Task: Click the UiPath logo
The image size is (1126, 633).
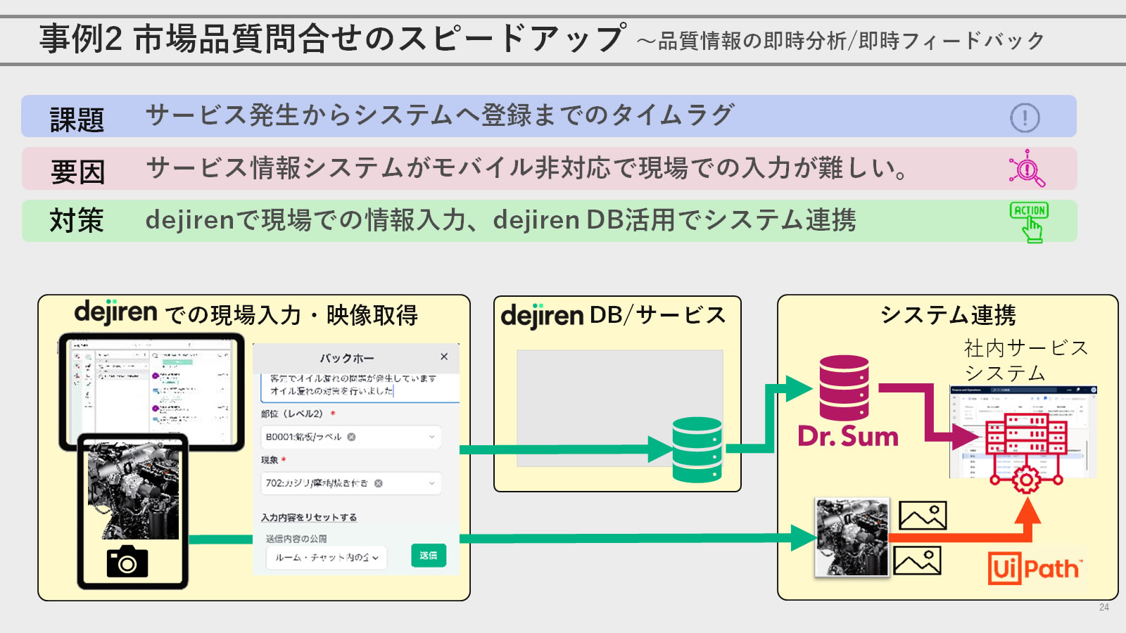Action: coord(1033,568)
